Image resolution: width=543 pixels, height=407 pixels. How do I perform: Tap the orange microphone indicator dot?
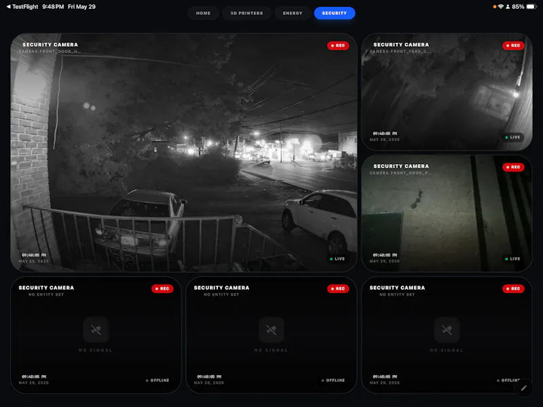[495, 7]
